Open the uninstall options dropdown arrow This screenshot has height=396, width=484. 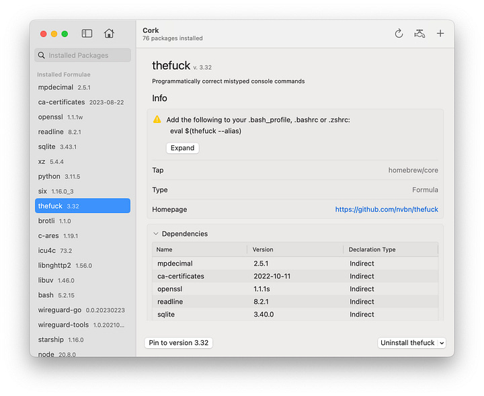(x=442, y=343)
